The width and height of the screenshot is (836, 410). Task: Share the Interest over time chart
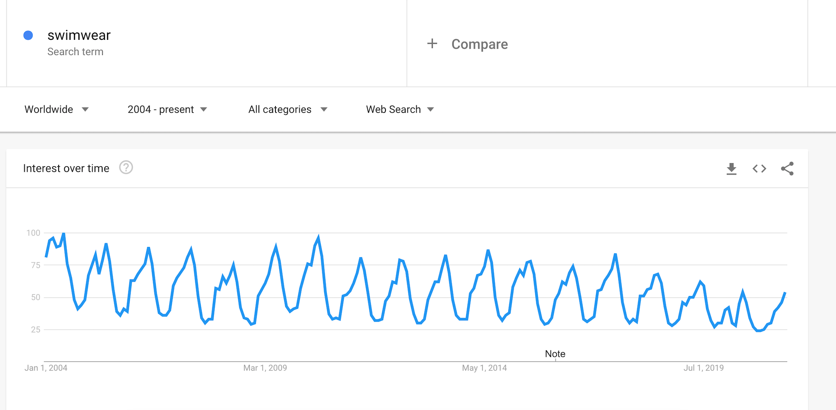(787, 169)
